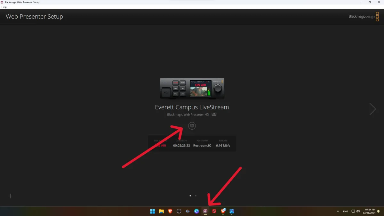Open the Brave browser taskbar icon
384x216 pixels.
click(x=170, y=211)
